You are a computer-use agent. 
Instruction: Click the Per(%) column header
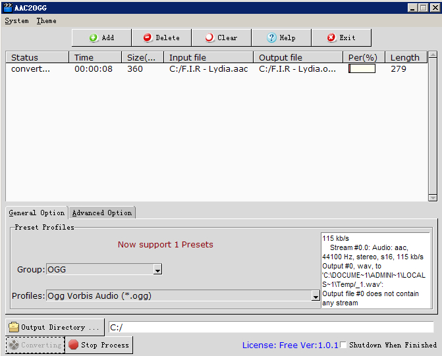point(364,57)
